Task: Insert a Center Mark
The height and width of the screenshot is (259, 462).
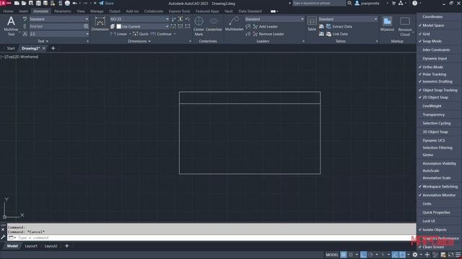Action: point(199,26)
